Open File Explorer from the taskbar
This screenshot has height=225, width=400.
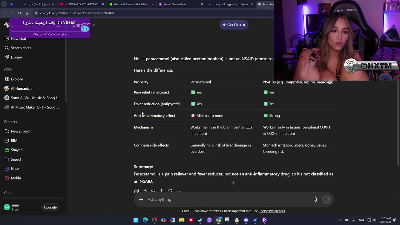(x=182, y=220)
